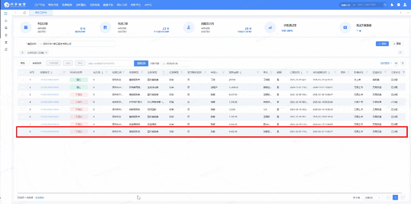Click the blue 查询 button
This screenshot has height=204, width=411.
[x=382, y=44]
